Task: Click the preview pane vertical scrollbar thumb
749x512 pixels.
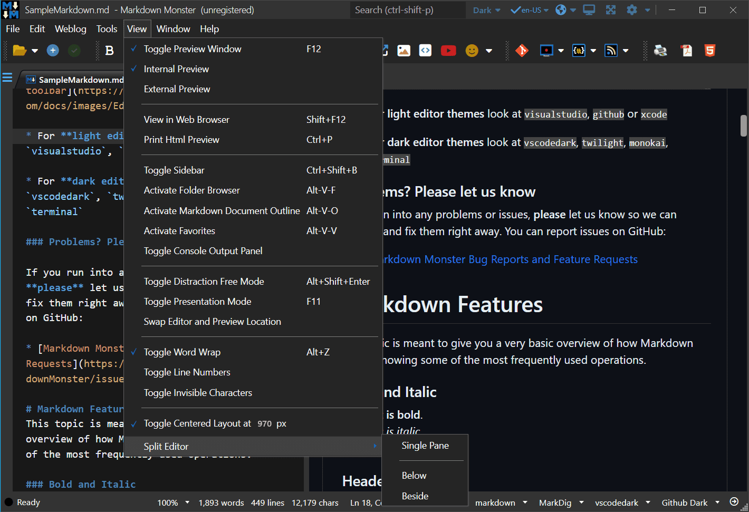Action: [x=743, y=125]
